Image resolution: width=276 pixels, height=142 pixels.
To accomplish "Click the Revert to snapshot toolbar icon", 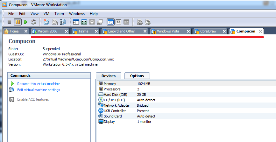I will tap(55, 22).
